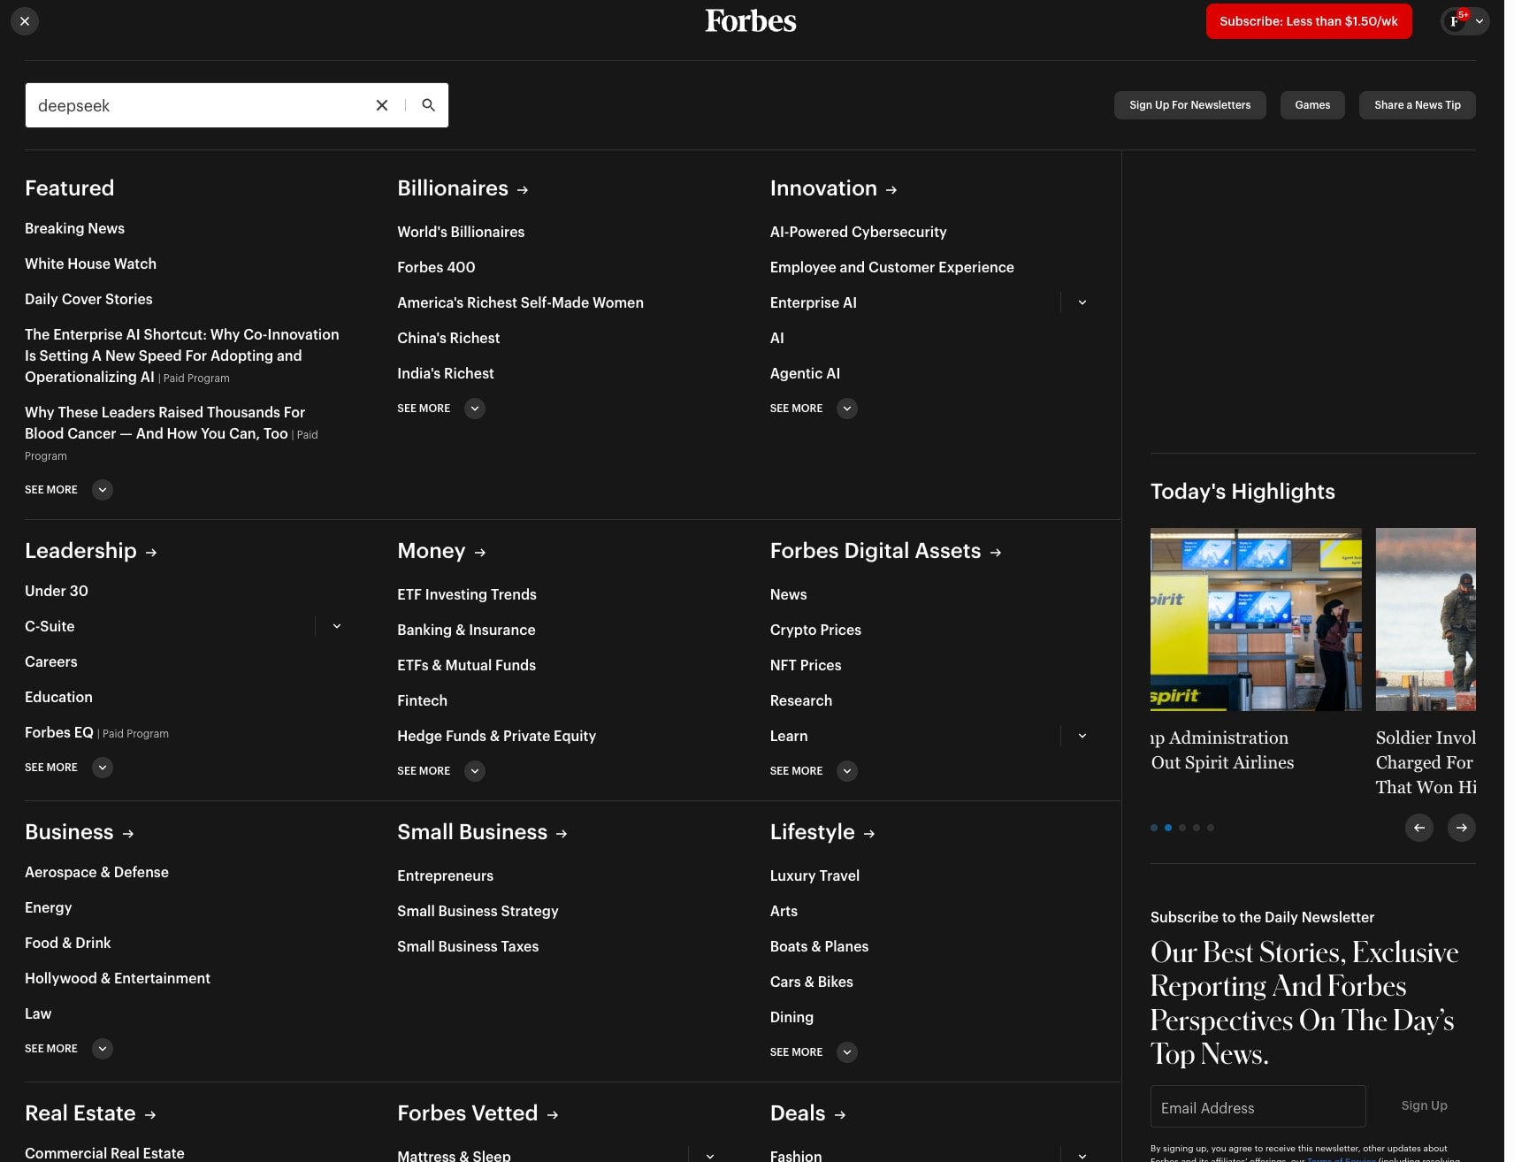Screen dimensions: 1514x1162
Task: Open the Luxury Travel link
Action: coord(814,875)
